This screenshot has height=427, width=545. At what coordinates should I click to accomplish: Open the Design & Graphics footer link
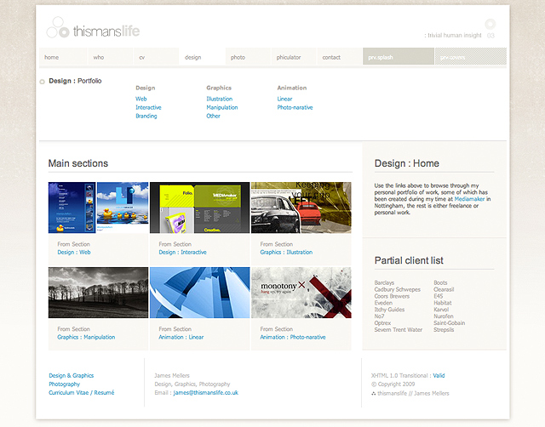tap(72, 376)
